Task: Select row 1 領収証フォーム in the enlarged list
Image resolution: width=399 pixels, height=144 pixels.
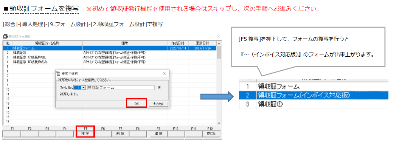Action: 314,87
